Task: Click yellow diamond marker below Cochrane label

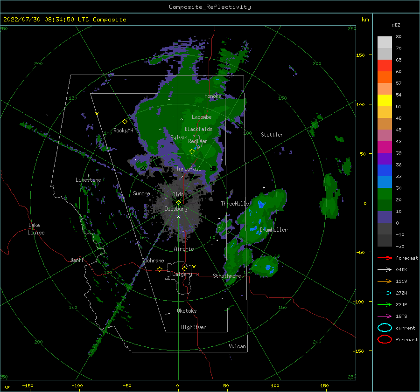Action: click(160, 269)
